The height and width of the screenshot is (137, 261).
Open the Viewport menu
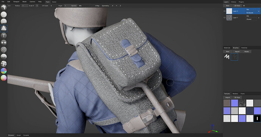[x=16, y=2]
